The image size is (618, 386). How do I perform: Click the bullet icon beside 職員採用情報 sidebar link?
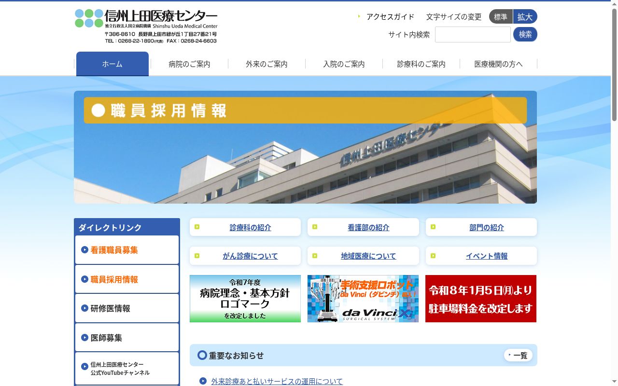pos(84,279)
